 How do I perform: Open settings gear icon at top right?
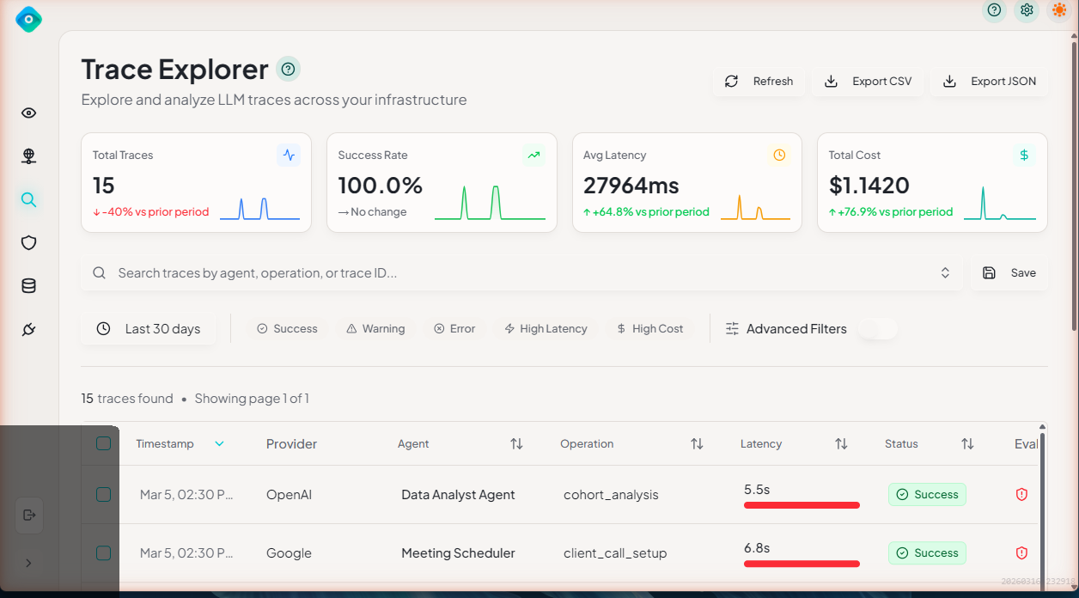point(1027,10)
